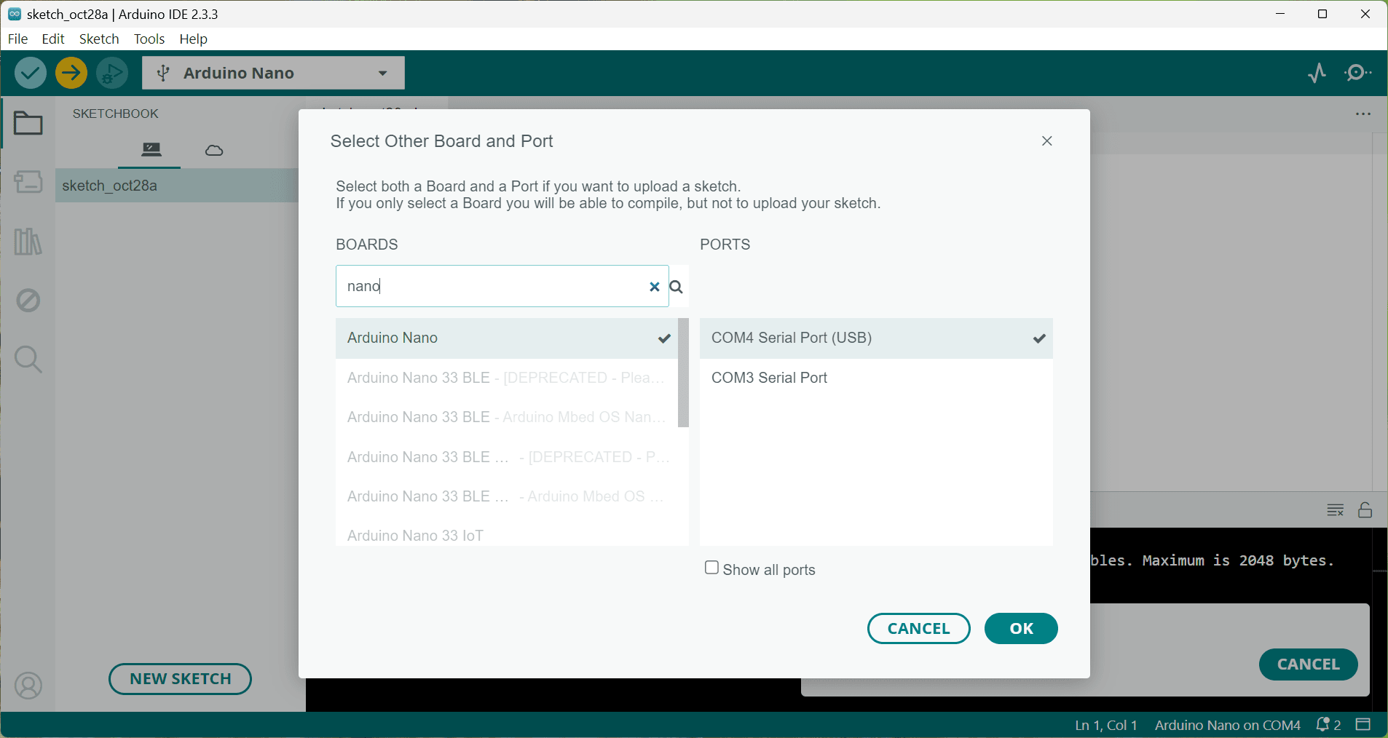Confirm the selection with OK

(x=1021, y=629)
